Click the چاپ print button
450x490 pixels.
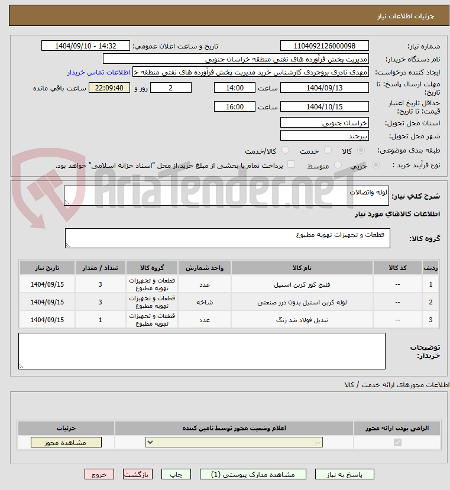[x=176, y=475]
